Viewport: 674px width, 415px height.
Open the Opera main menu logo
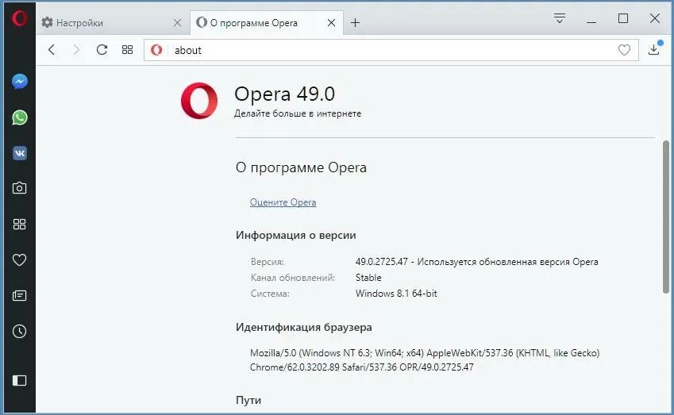(x=19, y=18)
